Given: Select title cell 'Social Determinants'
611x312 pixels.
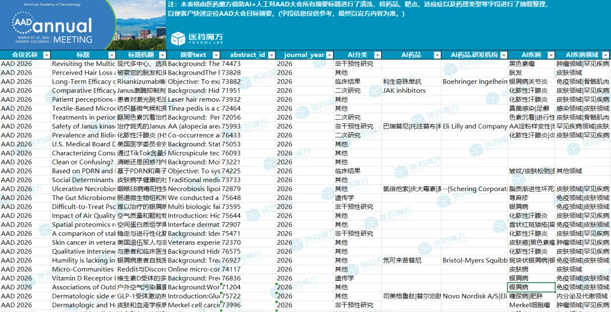Looking at the screenshot, I should pyautogui.click(x=83, y=180).
